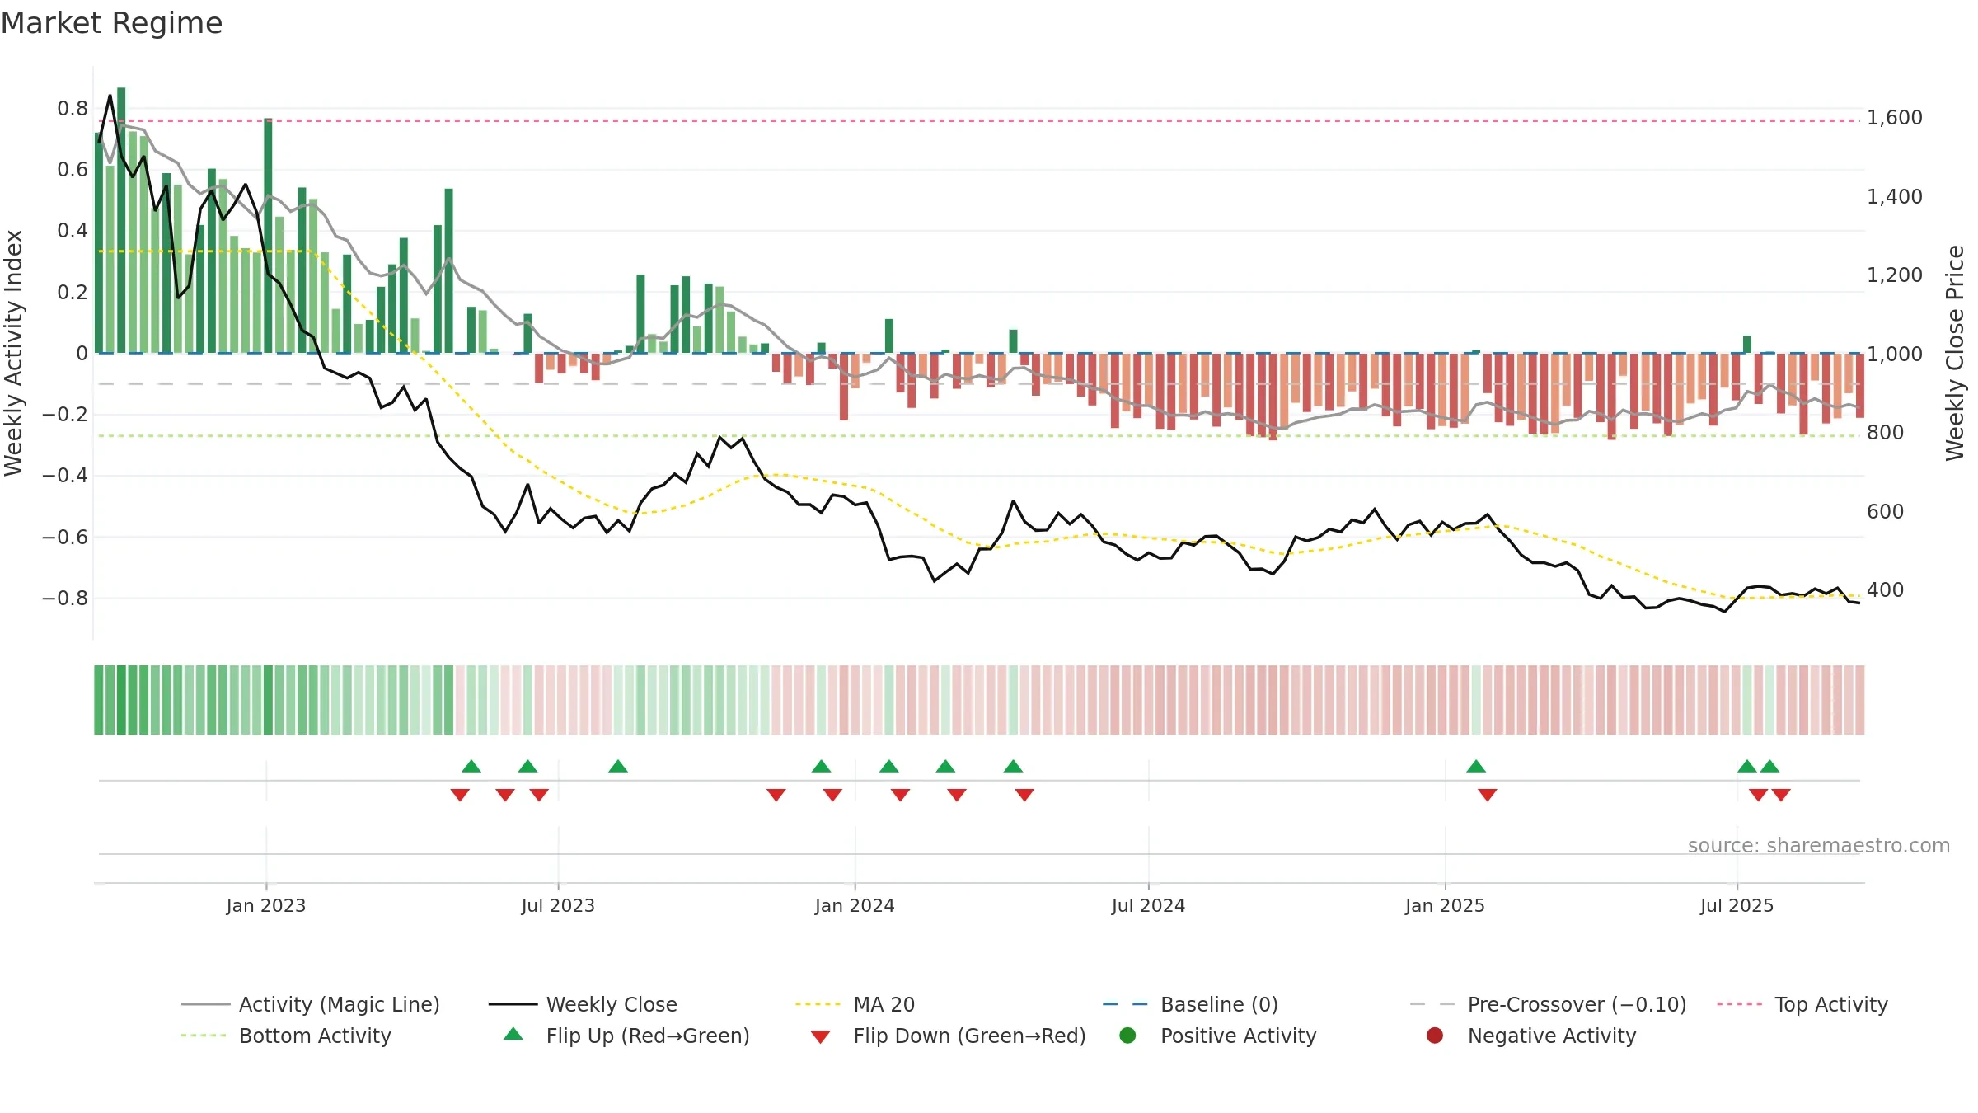Click the red Flip Down triangle legend icon
Viewport: 1978px width, 1113px height.
click(x=820, y=1036)
